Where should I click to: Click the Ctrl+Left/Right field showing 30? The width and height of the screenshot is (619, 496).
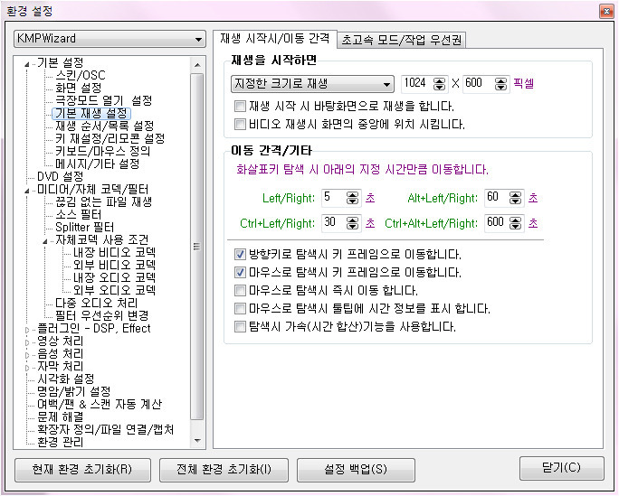[334, 223]
